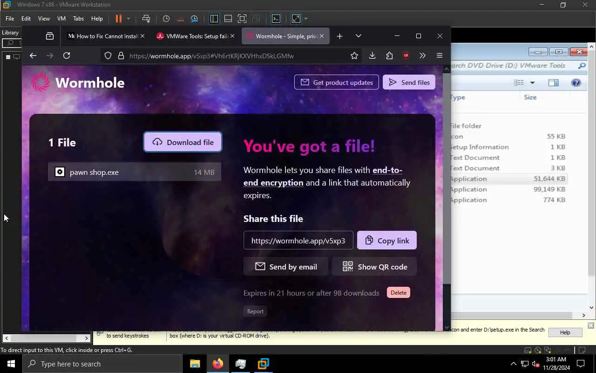Image resolution: width=596 pixels, height=373 pixels.
Task: Select the pawn shop.exe file row
Action: (x=135, y=172)
